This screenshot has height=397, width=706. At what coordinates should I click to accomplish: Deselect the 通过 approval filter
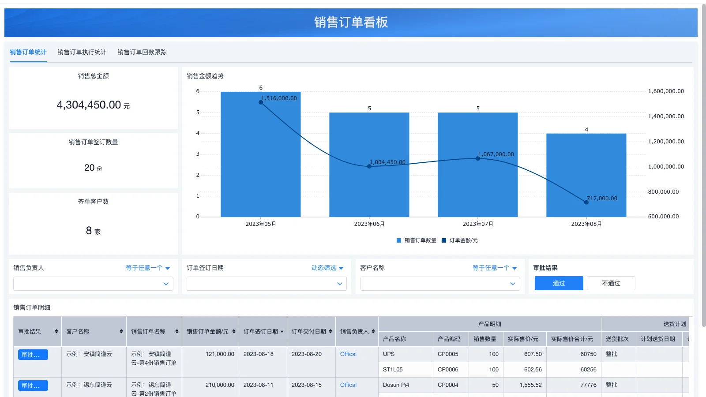tap(559, 283)
